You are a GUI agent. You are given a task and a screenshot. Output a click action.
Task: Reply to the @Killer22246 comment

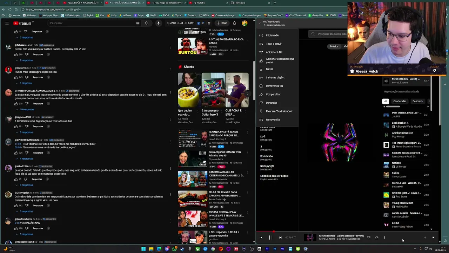(37, 179)
